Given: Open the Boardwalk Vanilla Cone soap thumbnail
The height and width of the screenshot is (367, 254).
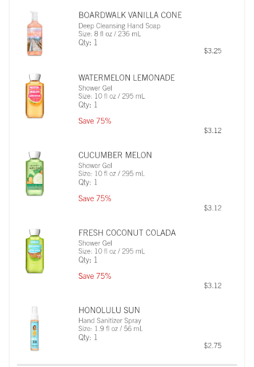Looking at the screenshot, I should (34, 33).
